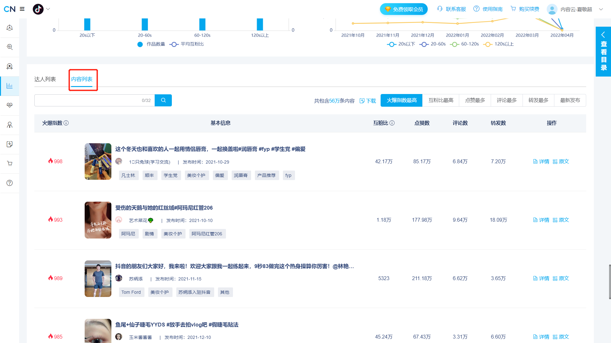Viewport: 611px width, 343px height.
Task: Open 详情 for the 989 score row
Action: 541,279
